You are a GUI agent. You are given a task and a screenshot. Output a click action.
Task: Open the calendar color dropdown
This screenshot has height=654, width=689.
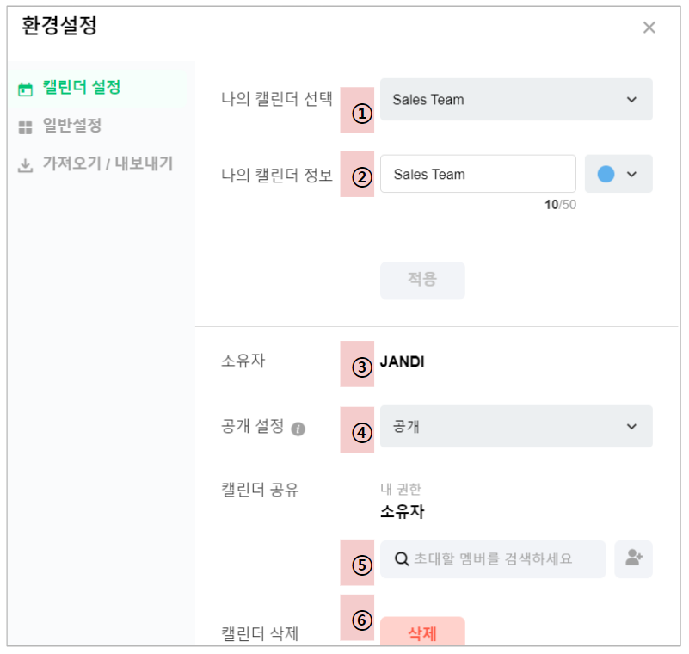(618, 174)
